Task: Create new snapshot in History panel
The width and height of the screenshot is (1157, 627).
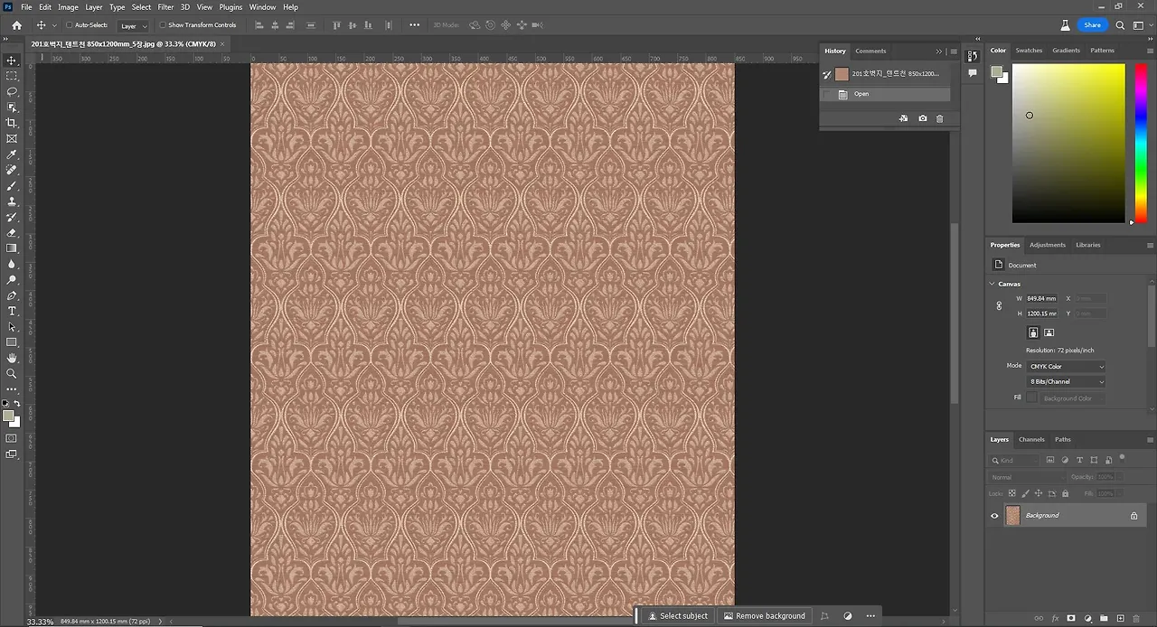Action: [x=922, y=118]
